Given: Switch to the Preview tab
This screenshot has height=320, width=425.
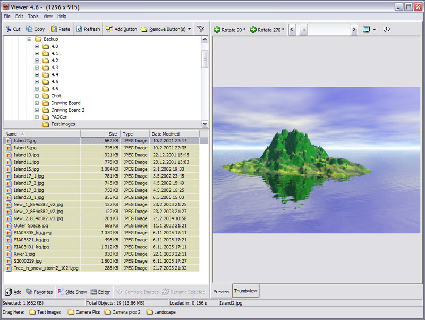Looking at the screenshot, I should 221,292.
